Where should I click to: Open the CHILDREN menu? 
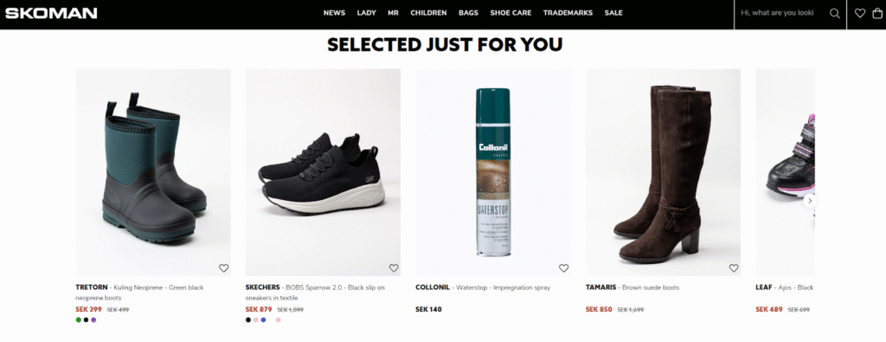pyautogui.click(x=428, y=13)
